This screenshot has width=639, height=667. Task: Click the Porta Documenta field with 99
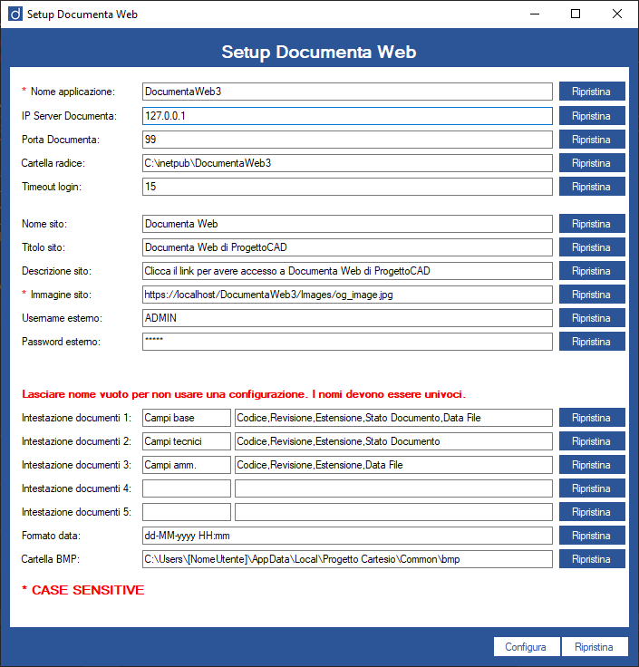point(347,140)
